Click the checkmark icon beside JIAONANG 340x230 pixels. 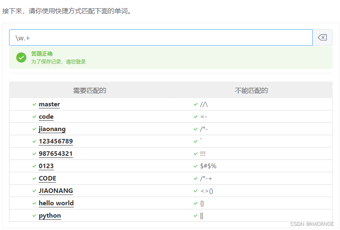34,191
